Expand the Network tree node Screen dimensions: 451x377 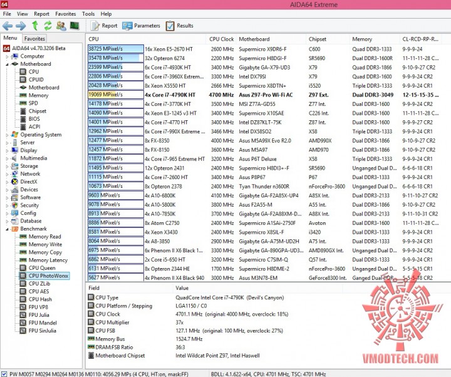tap(7, 173)
